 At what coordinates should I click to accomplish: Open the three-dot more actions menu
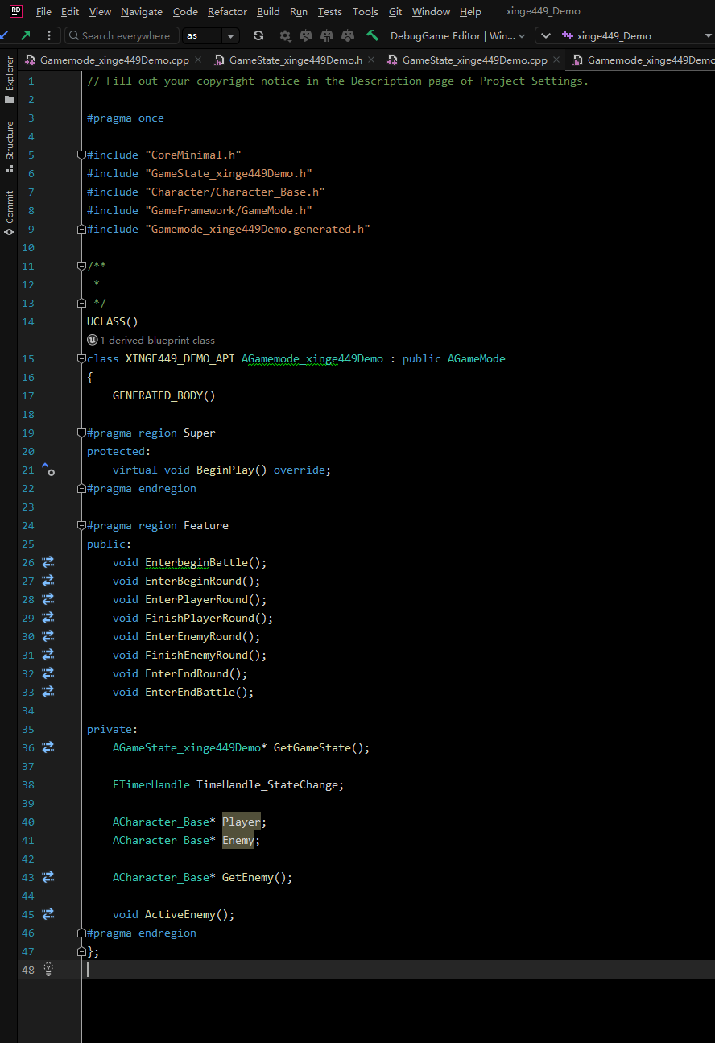tap(50, 35)
